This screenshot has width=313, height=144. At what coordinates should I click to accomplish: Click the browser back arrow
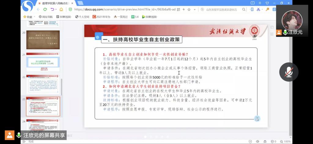(38, 9)
